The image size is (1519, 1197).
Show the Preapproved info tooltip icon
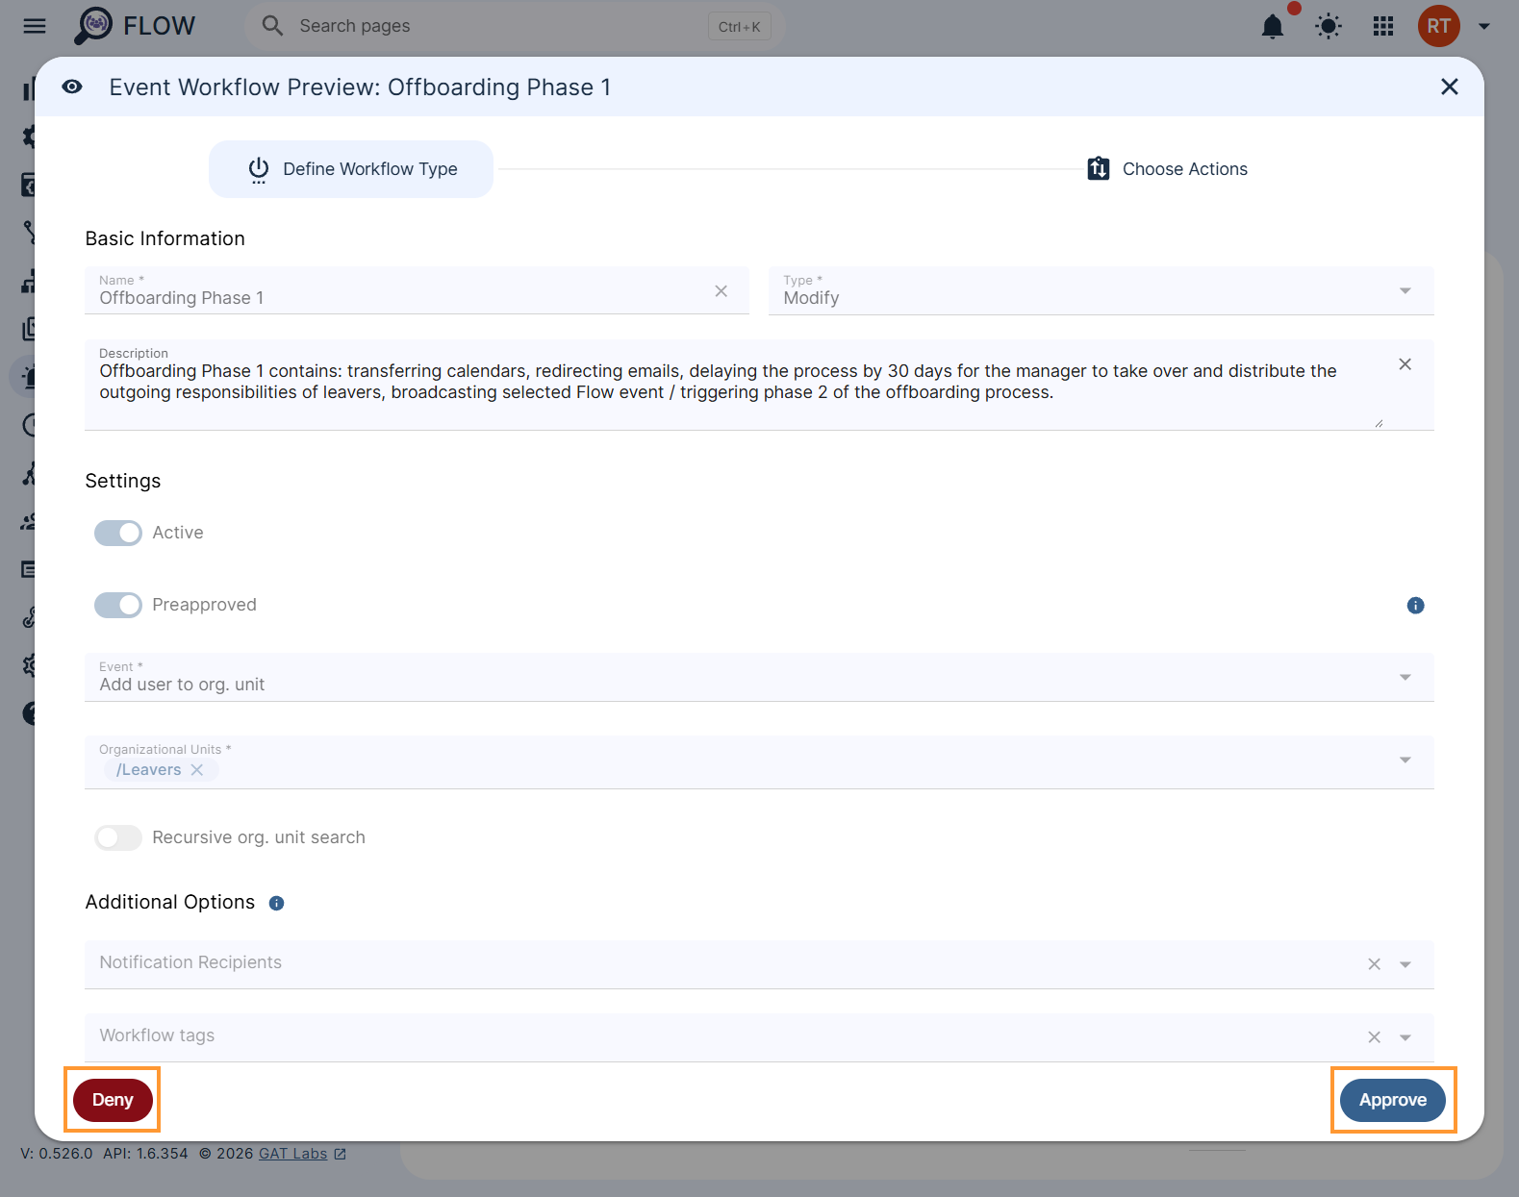pyautogui.click(x=1415, y=605)
